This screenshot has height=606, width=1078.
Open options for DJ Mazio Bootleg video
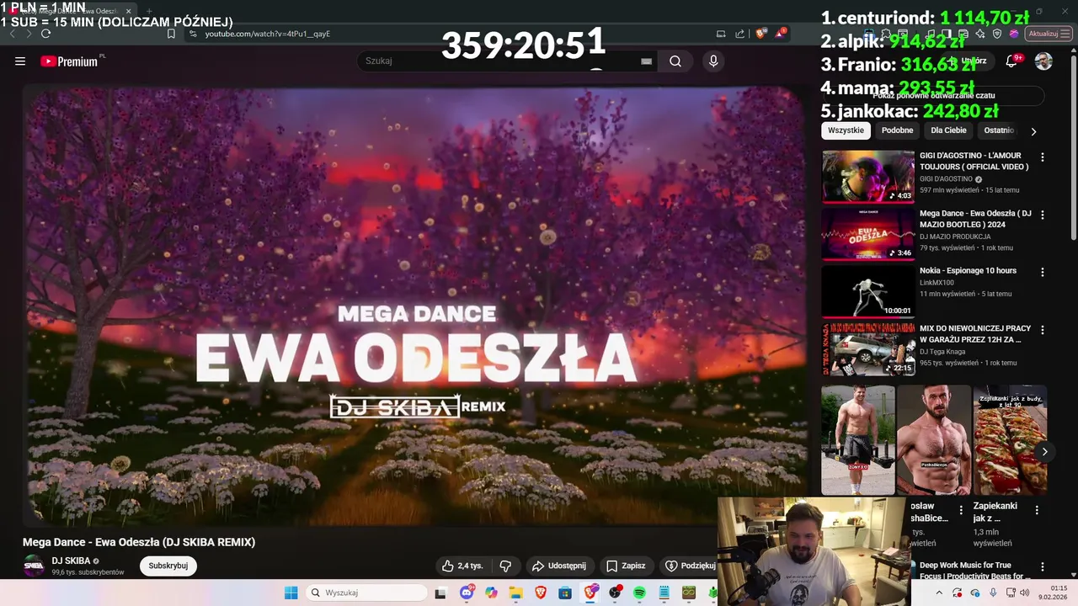coord(1043,215)
